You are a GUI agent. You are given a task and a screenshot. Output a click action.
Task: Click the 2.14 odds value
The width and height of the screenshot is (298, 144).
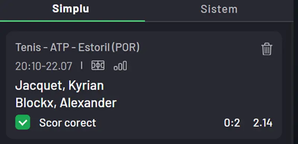coord(263,123)
